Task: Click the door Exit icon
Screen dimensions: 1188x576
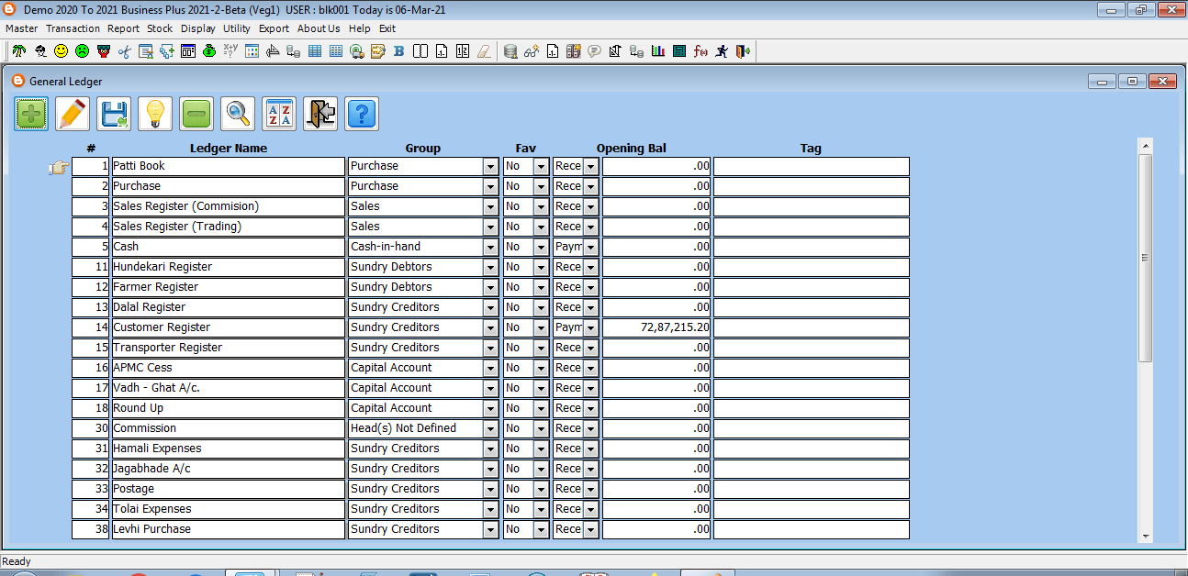Action: [320, 114]
